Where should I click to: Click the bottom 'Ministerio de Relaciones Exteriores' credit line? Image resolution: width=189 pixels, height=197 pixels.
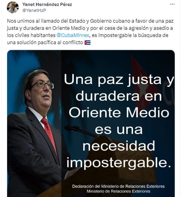[x=118, y=191]
